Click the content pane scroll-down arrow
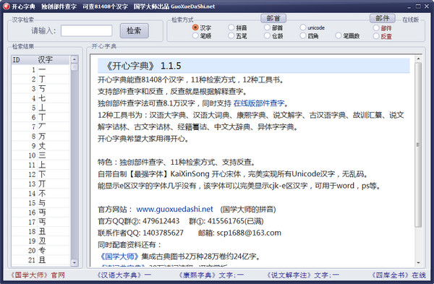 click(418, 263)
